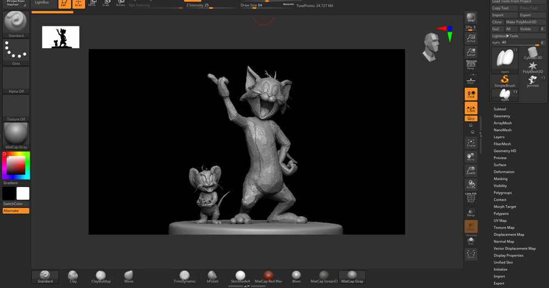This screenshot has height=288, width=549.
Task: Click the BPR render button
Action: [x=471, y=18]
